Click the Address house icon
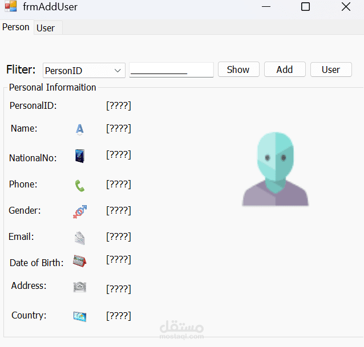 (x=80, y=287)
